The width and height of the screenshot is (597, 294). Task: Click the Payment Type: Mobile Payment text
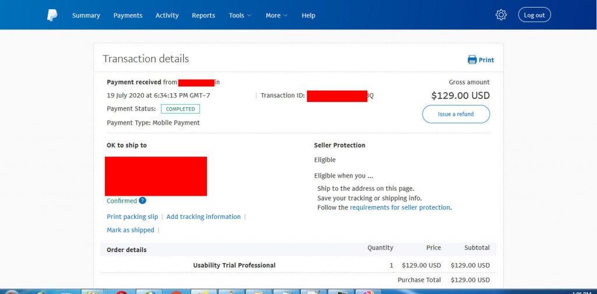(x=153, y=123)
